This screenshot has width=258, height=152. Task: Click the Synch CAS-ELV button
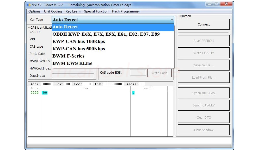coord(204,105)
